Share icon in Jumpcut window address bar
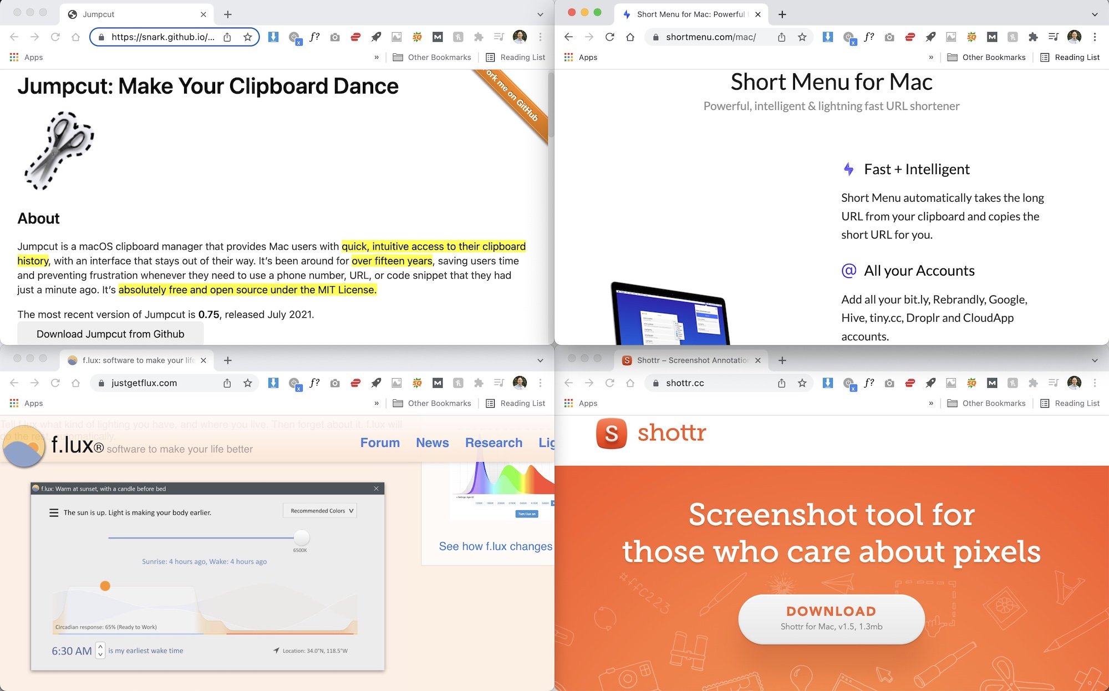The width and height of the screenshot is (1109, 691). point(227,37)
